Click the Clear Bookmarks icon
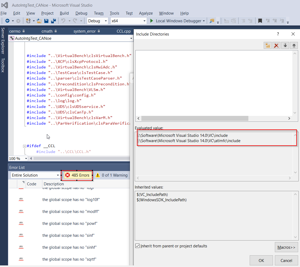The height and width of the screenshot is (267, 300). click(282, 21)
